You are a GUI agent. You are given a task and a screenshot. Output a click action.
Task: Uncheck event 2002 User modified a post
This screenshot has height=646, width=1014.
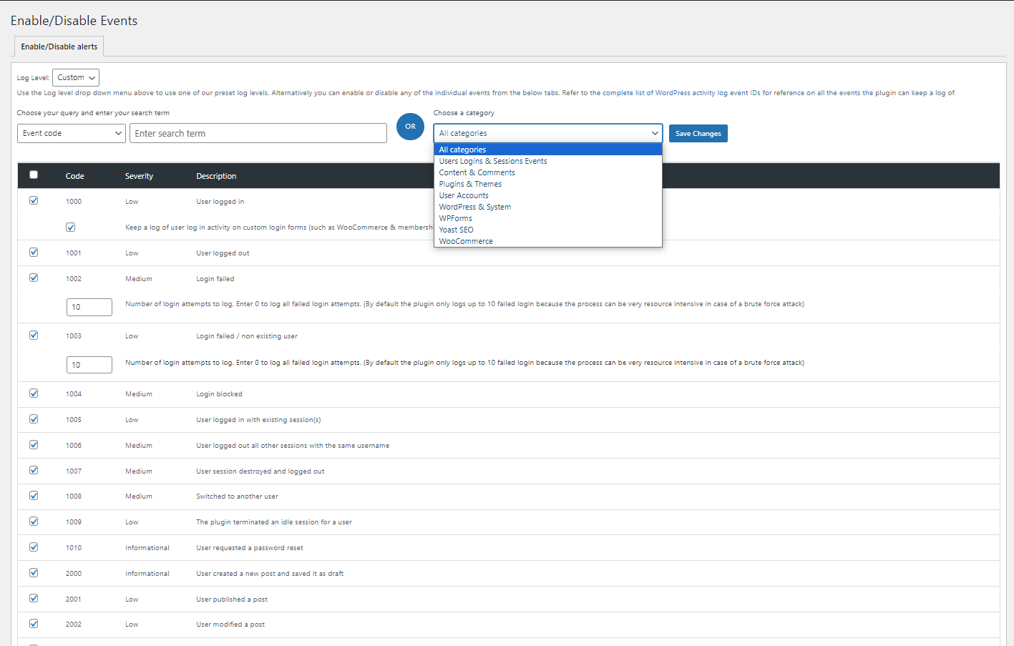pyautogui.click(x=34, y=623)
